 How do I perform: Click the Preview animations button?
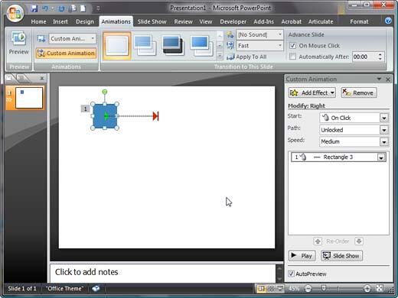[x=18, y=44]
